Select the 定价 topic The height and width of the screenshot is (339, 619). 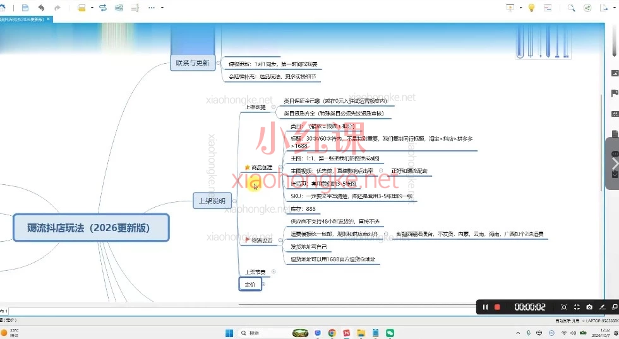[x=250, y=284]
